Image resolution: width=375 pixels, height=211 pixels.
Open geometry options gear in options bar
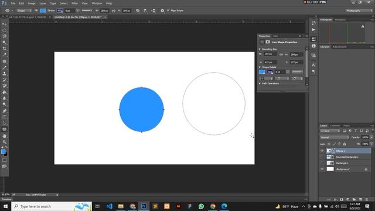pyautogui.click(x=162, y=11)
